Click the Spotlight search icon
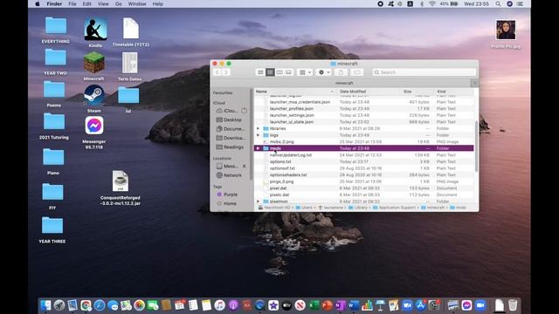The image size is (559, 314). click(x=498, y=3)
